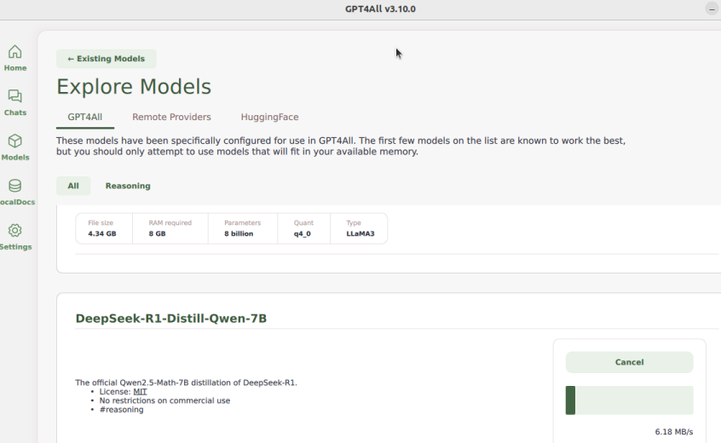
Task: Click the 8 GB RAM required value
Action: (158, 233)
